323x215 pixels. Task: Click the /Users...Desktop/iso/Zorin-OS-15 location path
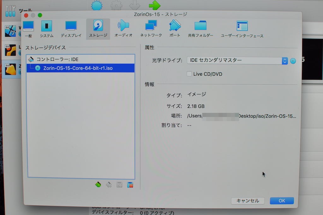coord(241,116)
